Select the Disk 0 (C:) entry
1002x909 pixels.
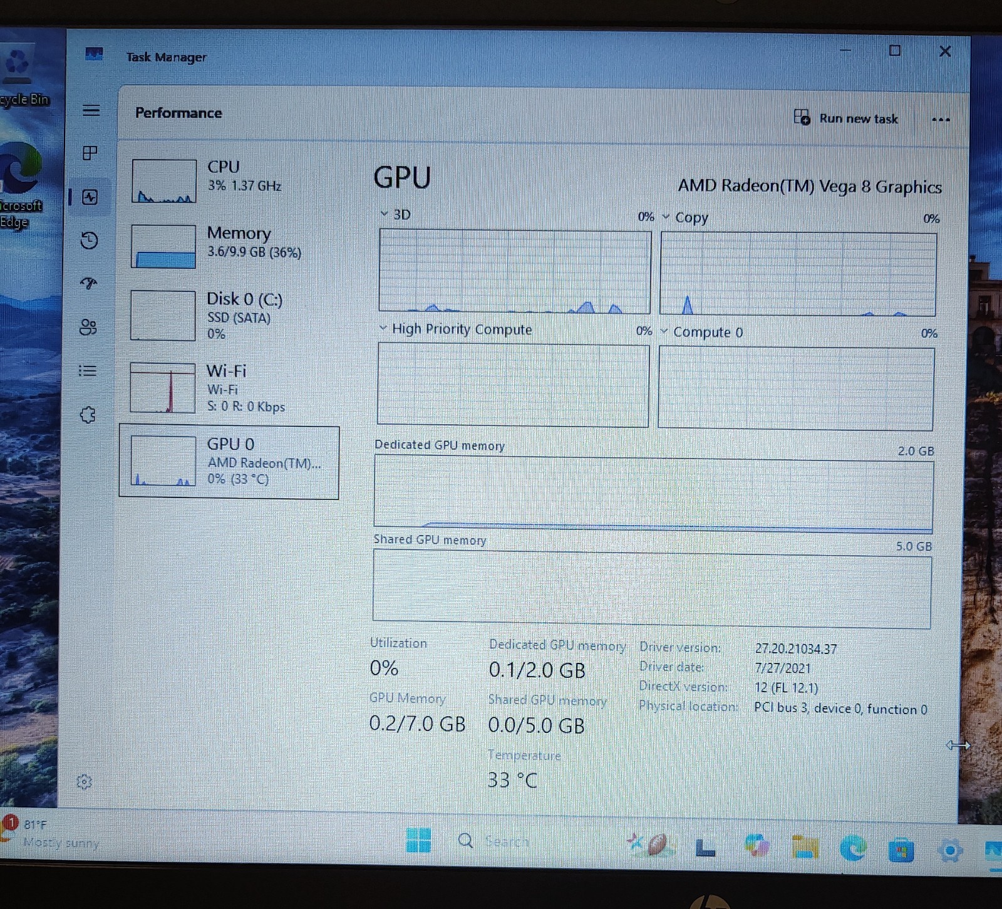(x=229, y=316)
